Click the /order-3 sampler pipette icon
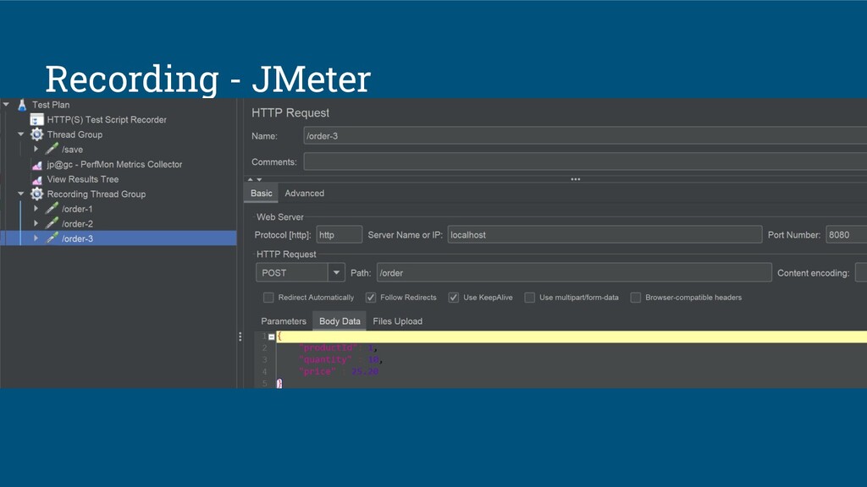The width and height of the screenshot is (867, 487). point(52,238)
